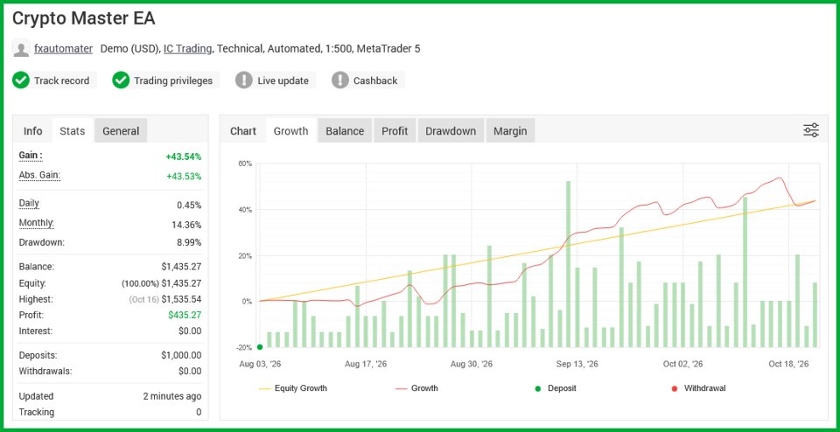Select the Stats tab

73,130
